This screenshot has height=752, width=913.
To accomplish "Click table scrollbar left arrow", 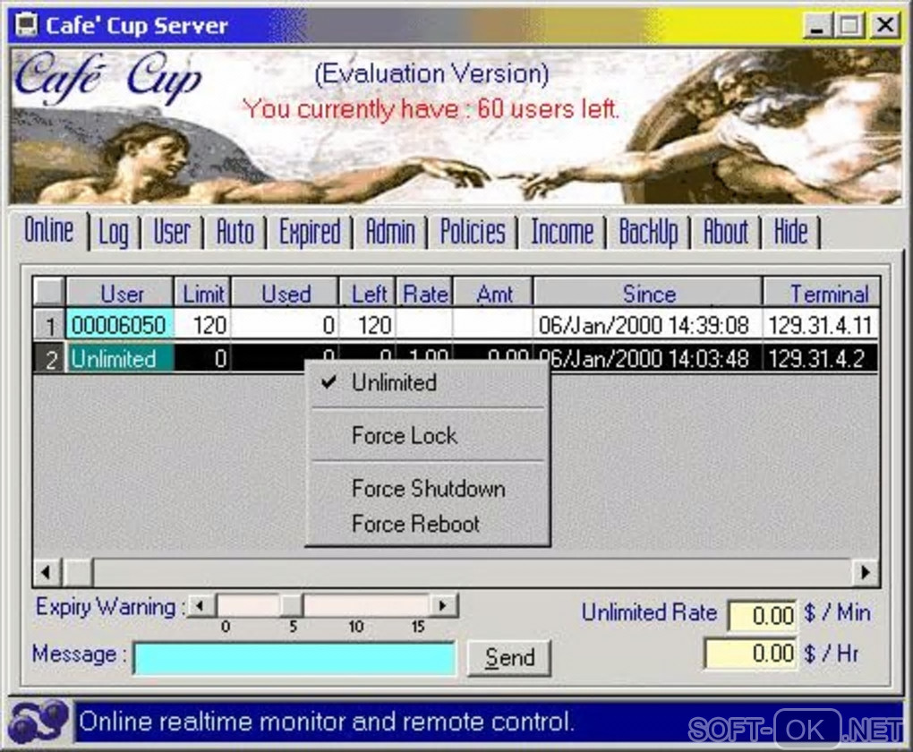I will click(47, 573).
